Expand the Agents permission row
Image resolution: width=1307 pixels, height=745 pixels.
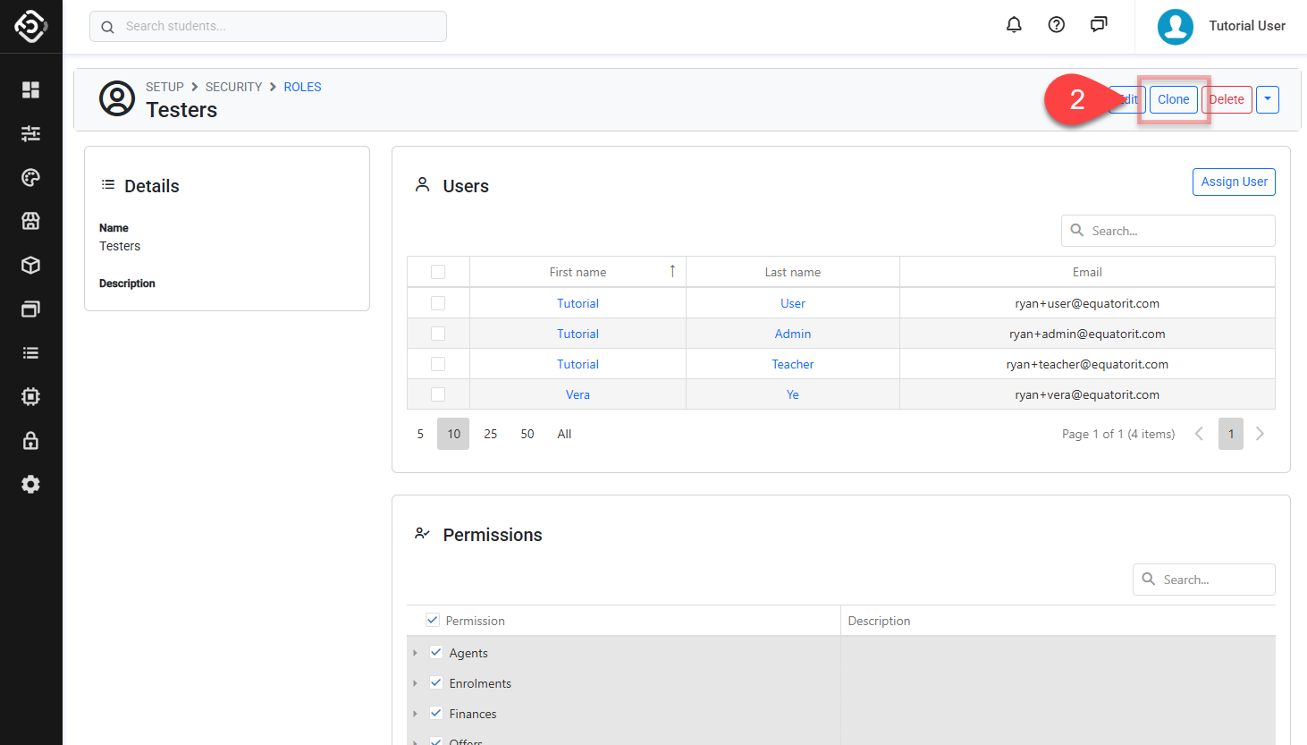415,653
